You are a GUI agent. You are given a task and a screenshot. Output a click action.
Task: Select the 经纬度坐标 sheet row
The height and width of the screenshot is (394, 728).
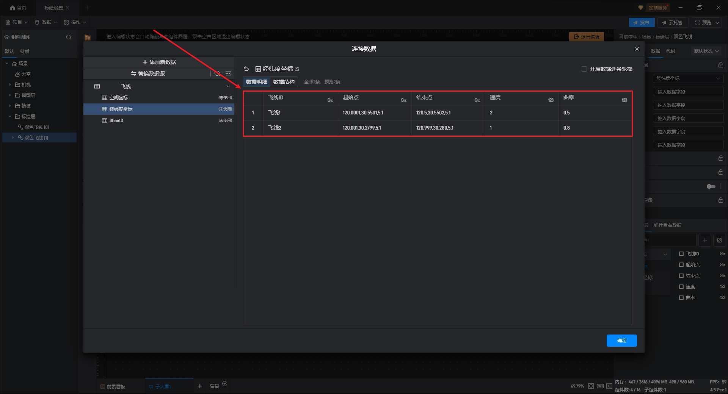(158, 109)
